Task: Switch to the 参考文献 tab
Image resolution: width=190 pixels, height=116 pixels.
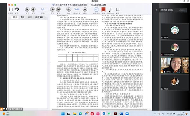Action: (39, 17)
